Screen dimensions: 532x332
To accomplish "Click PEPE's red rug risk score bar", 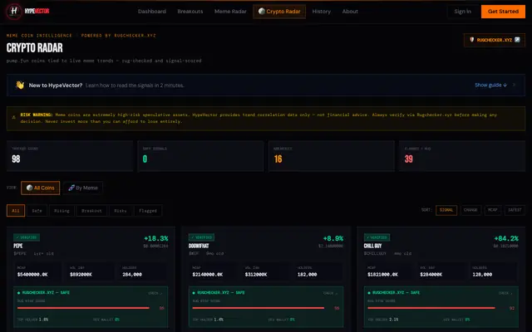I will pyautogui.click(x=83, y=308).
